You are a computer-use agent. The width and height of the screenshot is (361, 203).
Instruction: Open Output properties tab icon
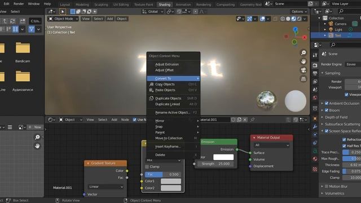point(315,73)
